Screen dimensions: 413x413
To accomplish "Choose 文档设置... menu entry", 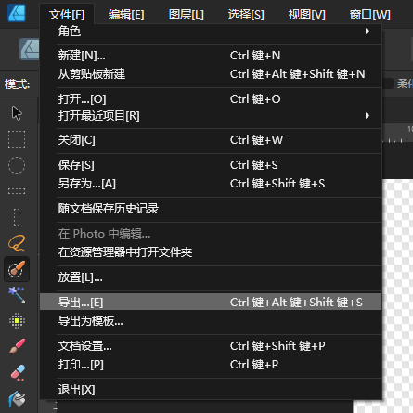I will 211,346.
